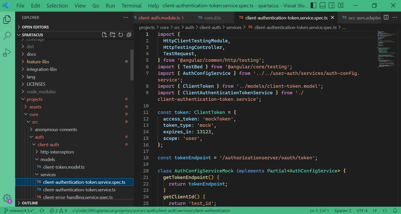Open errors and warnings problems indicator

click(58, 211)
